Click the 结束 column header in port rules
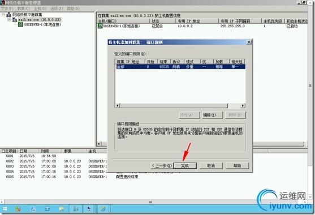 click(164, 62)
